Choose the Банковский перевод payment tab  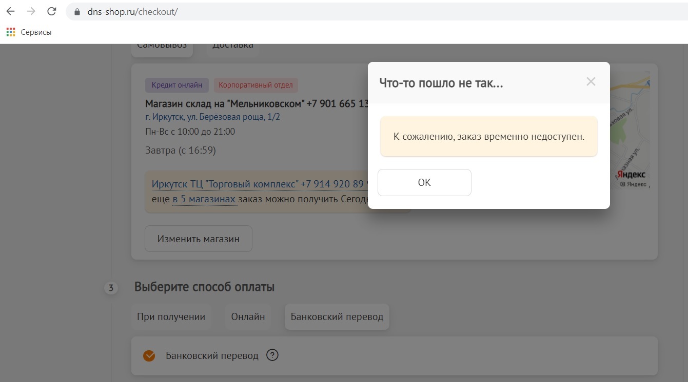point(337,316)
